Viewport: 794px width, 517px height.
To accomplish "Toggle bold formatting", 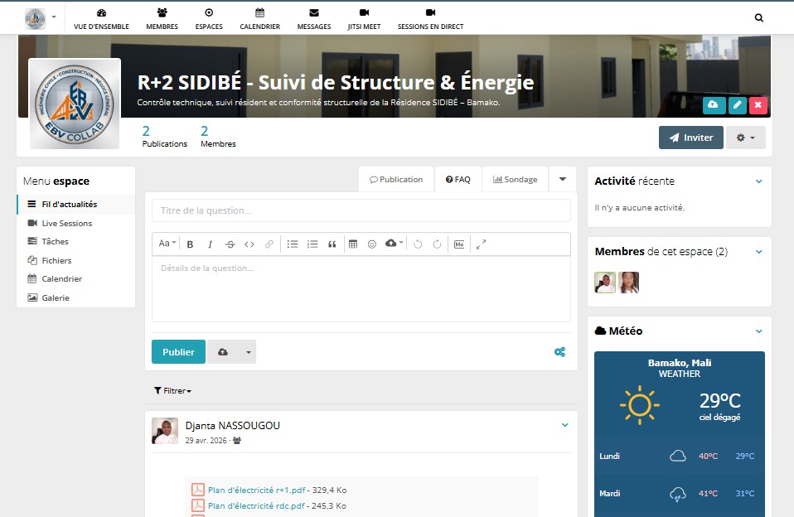I will point(191,244).
